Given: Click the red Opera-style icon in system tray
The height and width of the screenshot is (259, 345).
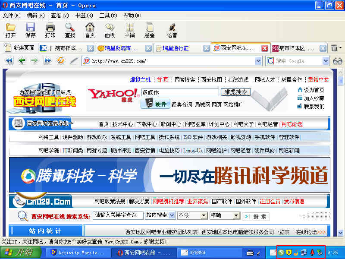Looking at the screenshot, I should click(x=312, y=253).
